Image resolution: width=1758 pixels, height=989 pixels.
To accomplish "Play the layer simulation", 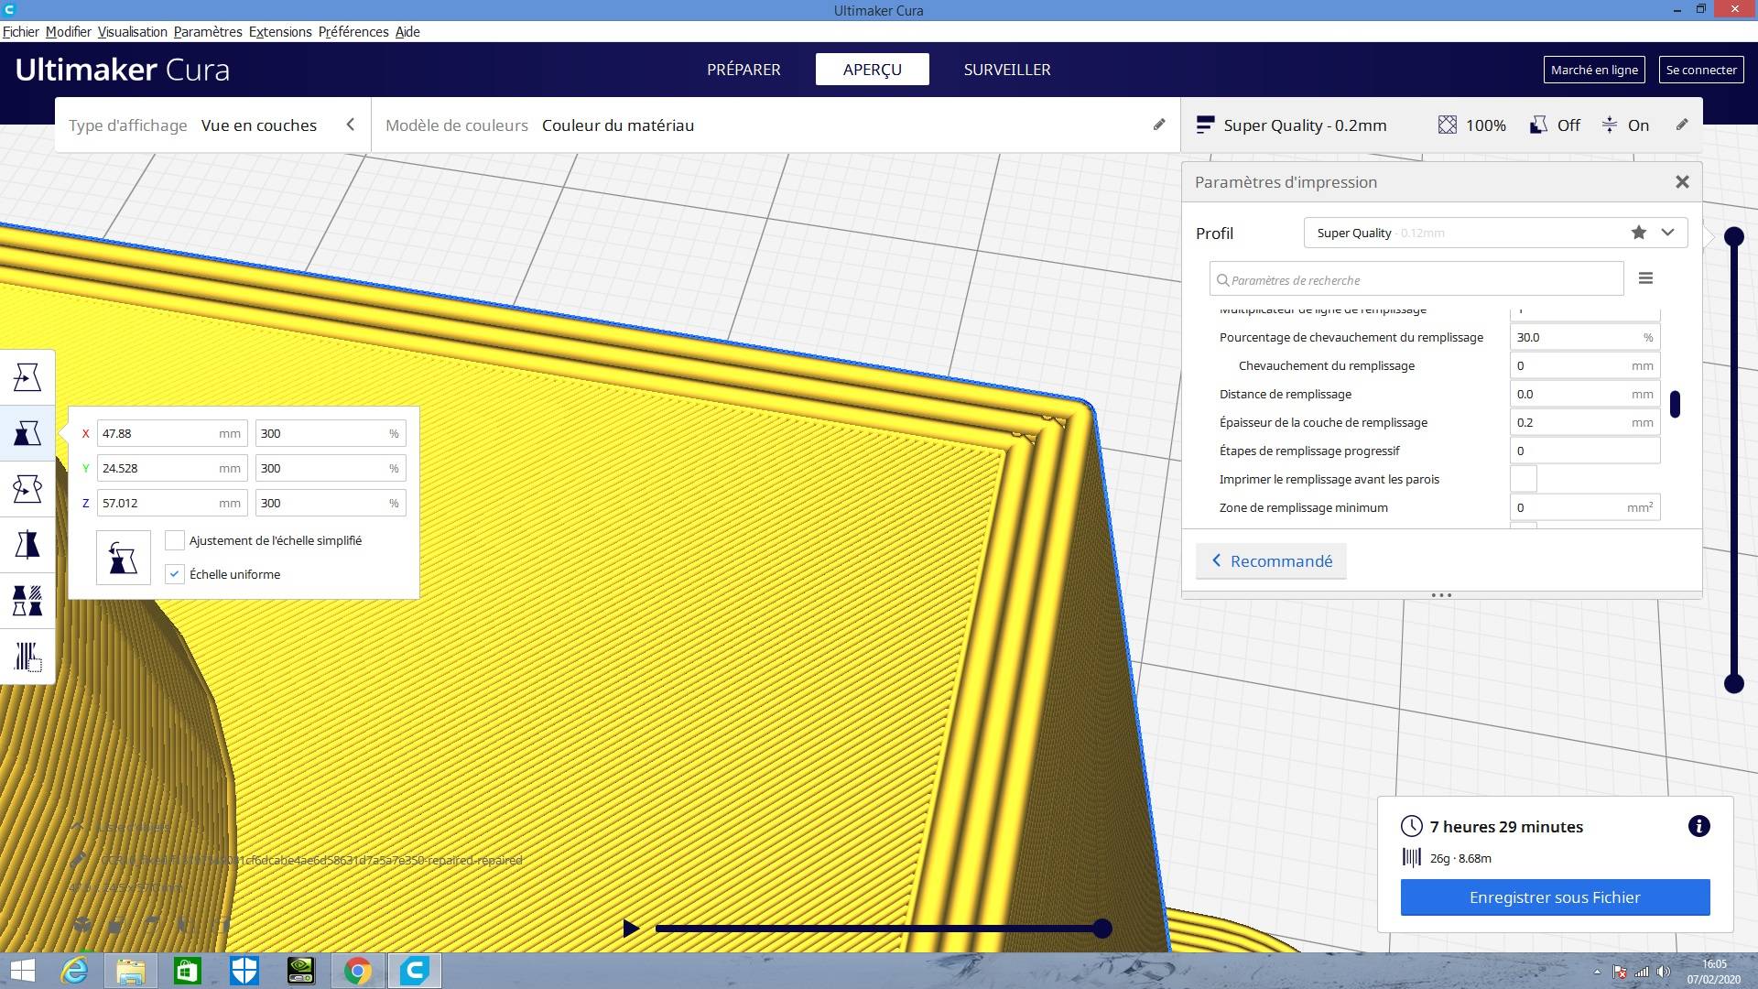I will [x=631, y=929].
